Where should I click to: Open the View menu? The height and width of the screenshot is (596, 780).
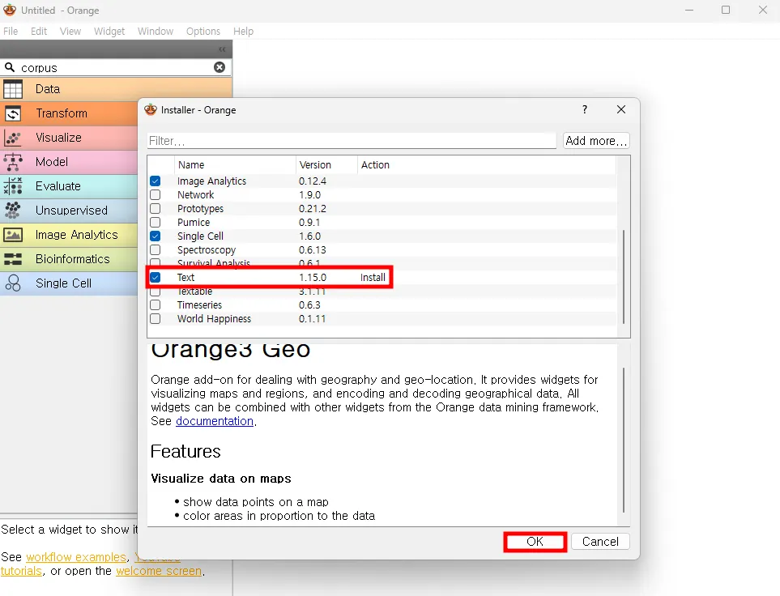pyautogui.click(x=70, y=32)
